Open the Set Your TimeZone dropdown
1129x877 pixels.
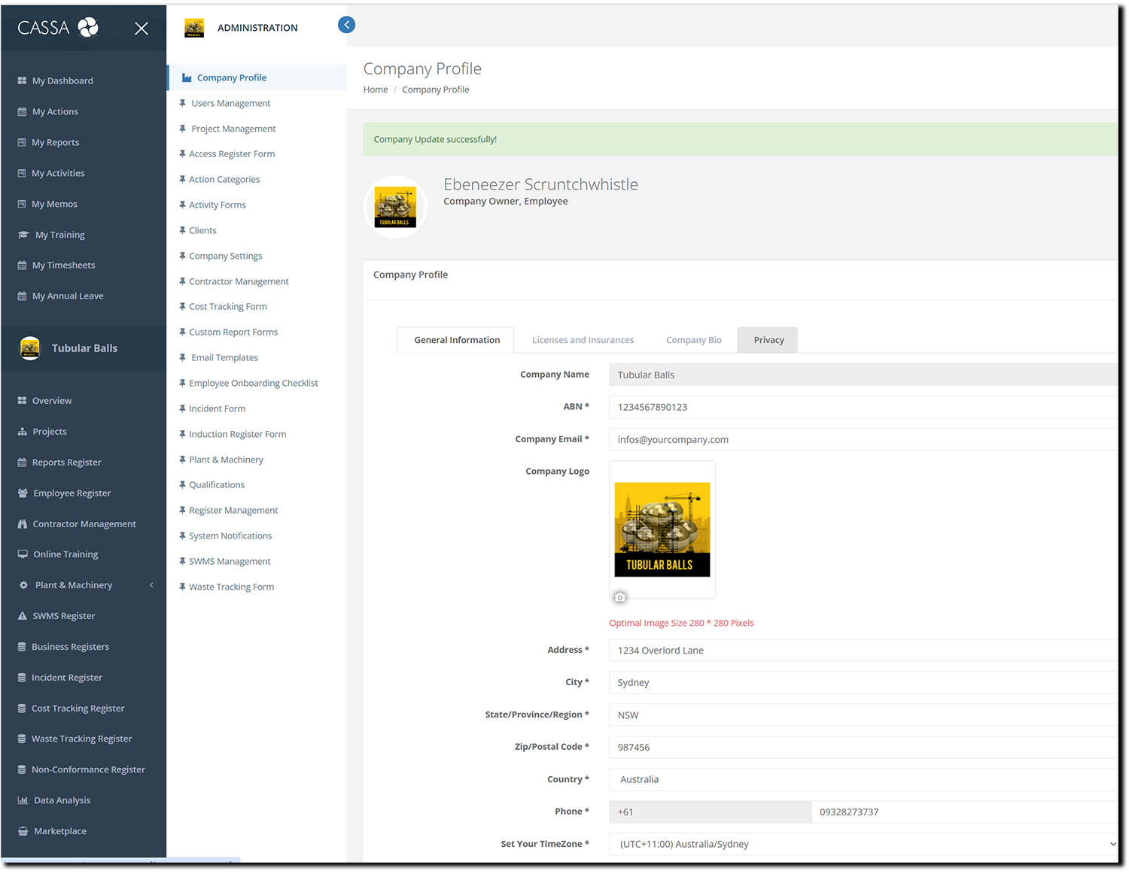(x=863, y=844)
